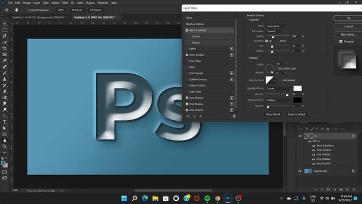This screenshot has width=362, height=204.
Task: Open the Image menu
Action: tap(27, 3)
